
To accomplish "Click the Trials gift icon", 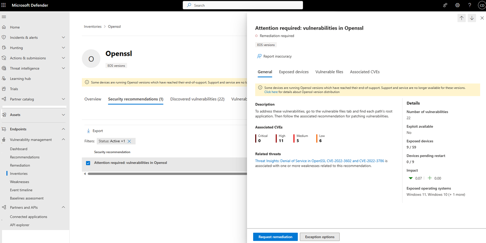I will [x=4, y=89].
